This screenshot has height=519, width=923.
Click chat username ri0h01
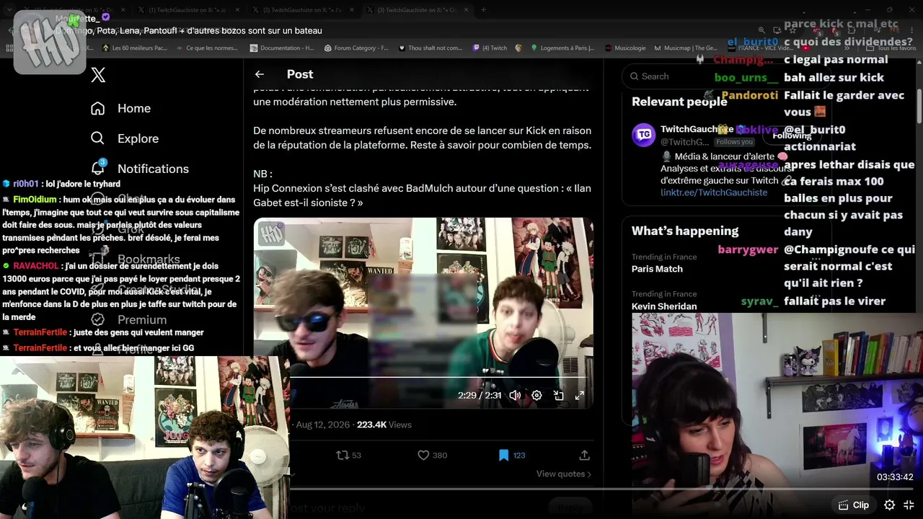click(26, 184)
